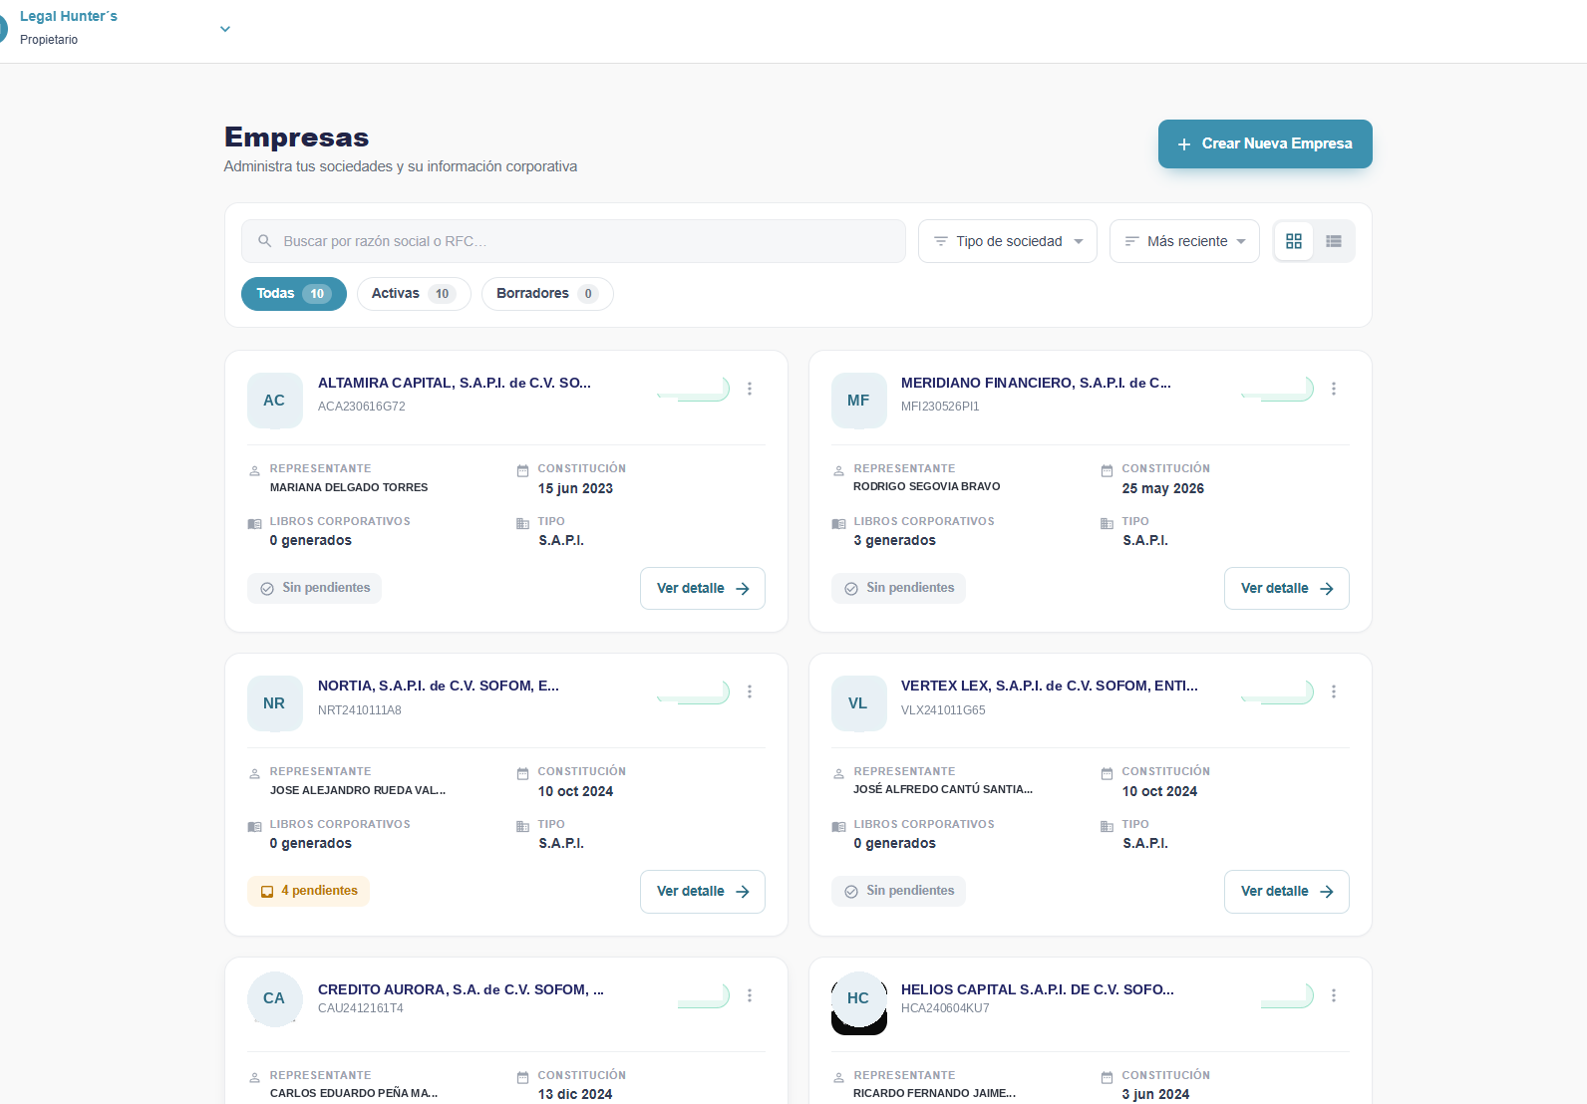Click the 4 pendientes badge on NORTIA
Viewport: 1587px width, 1104px height.
coord(309,891)
